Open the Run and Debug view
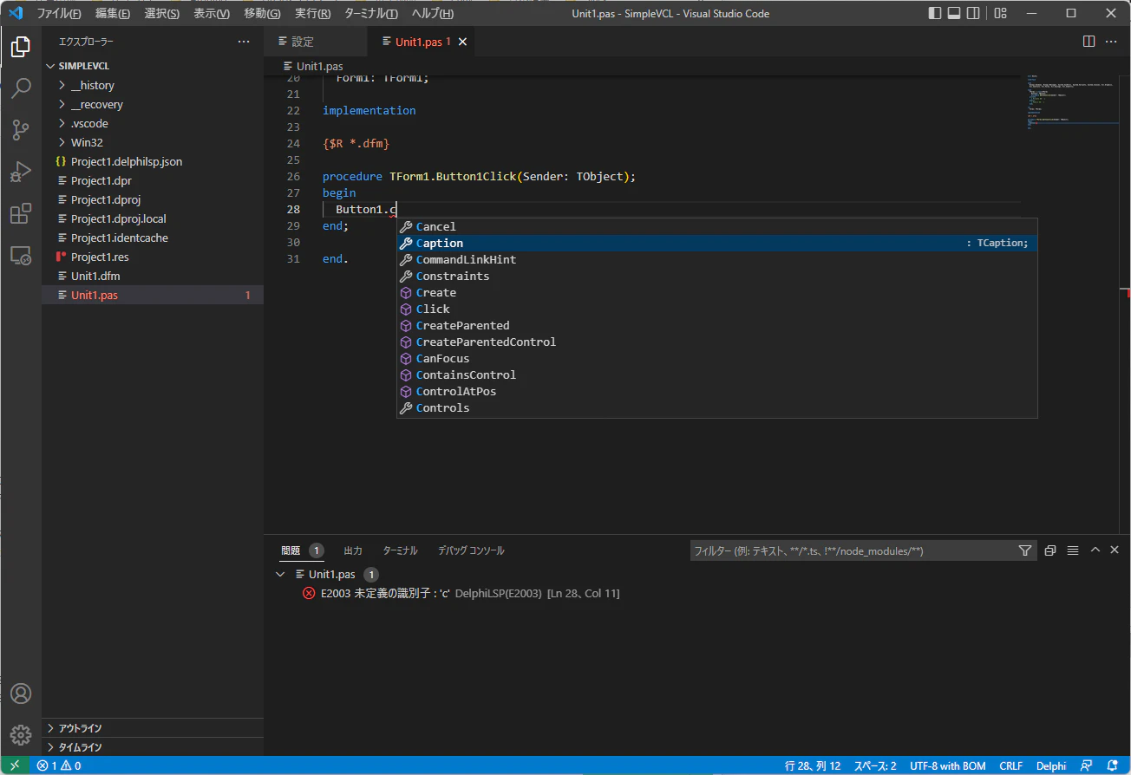This screenshot has height=775, width=1131. pyautogui.click(x=21, y=172)
